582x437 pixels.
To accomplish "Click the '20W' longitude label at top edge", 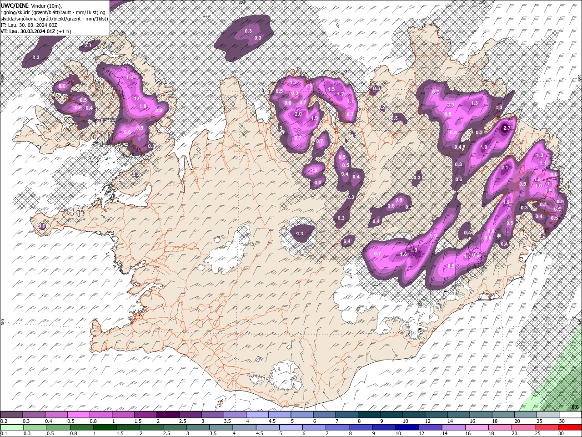I will click(242, 2).
